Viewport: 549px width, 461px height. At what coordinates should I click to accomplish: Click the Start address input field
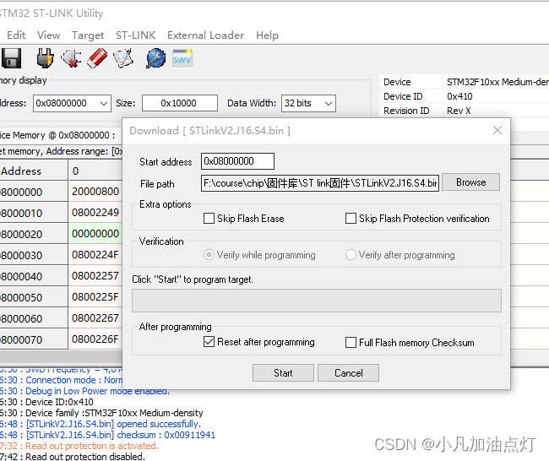(x=237, y=161)
